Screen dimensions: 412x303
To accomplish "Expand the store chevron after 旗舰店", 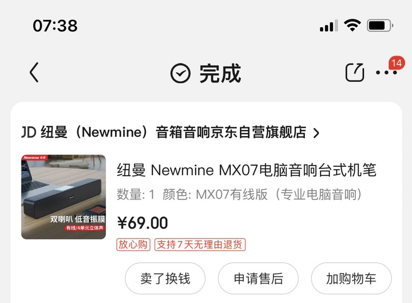I will coord(316,133).
